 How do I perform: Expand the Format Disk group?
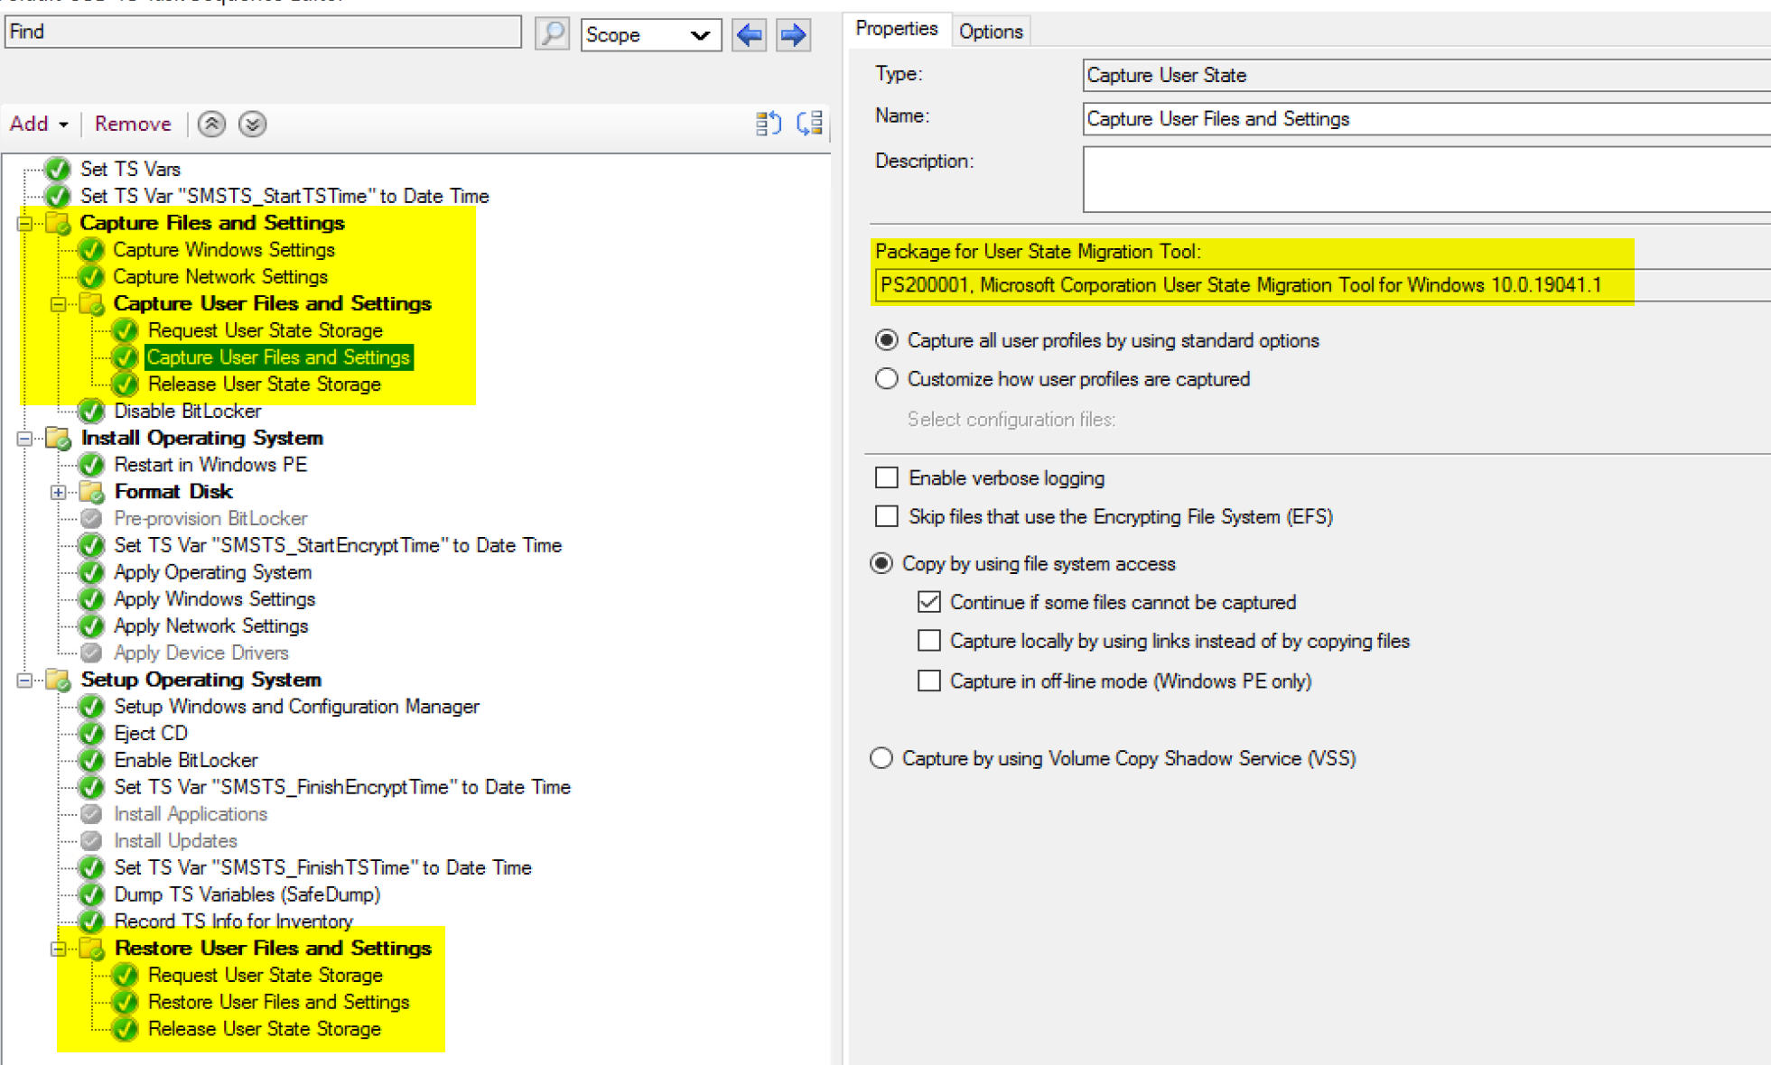[x=59, y=492]
